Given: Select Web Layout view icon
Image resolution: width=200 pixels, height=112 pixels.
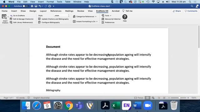Looking at the screenshot, I should (153, 98).
